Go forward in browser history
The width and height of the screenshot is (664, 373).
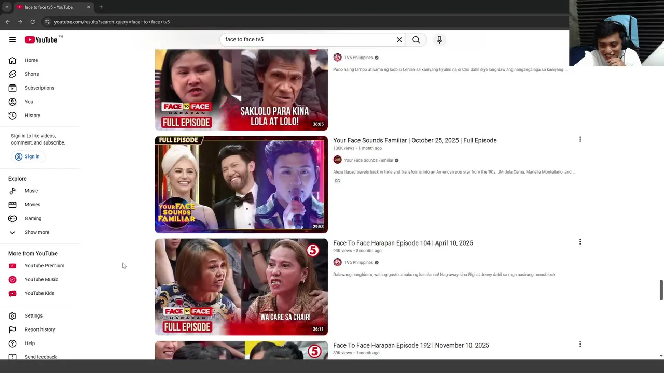(x=20, y=22)
